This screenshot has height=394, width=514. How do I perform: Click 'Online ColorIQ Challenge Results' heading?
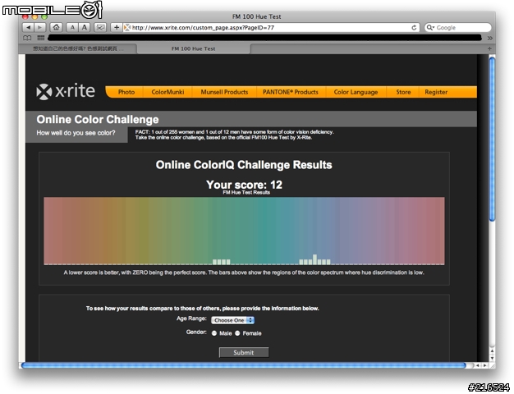pos(244,164)
